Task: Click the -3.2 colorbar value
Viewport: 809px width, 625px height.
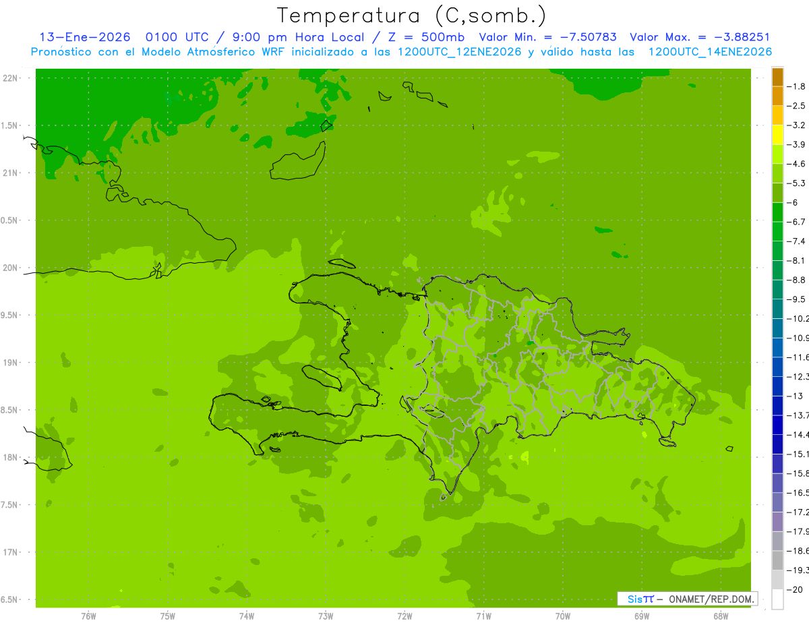Action: [796, 125]
